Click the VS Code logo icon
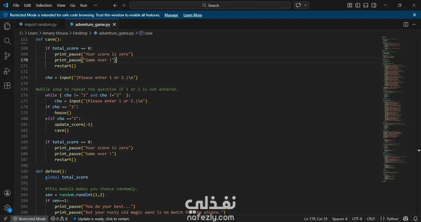Image resolution: width=421 pixels, height=222 pixels. click(6, 5)
